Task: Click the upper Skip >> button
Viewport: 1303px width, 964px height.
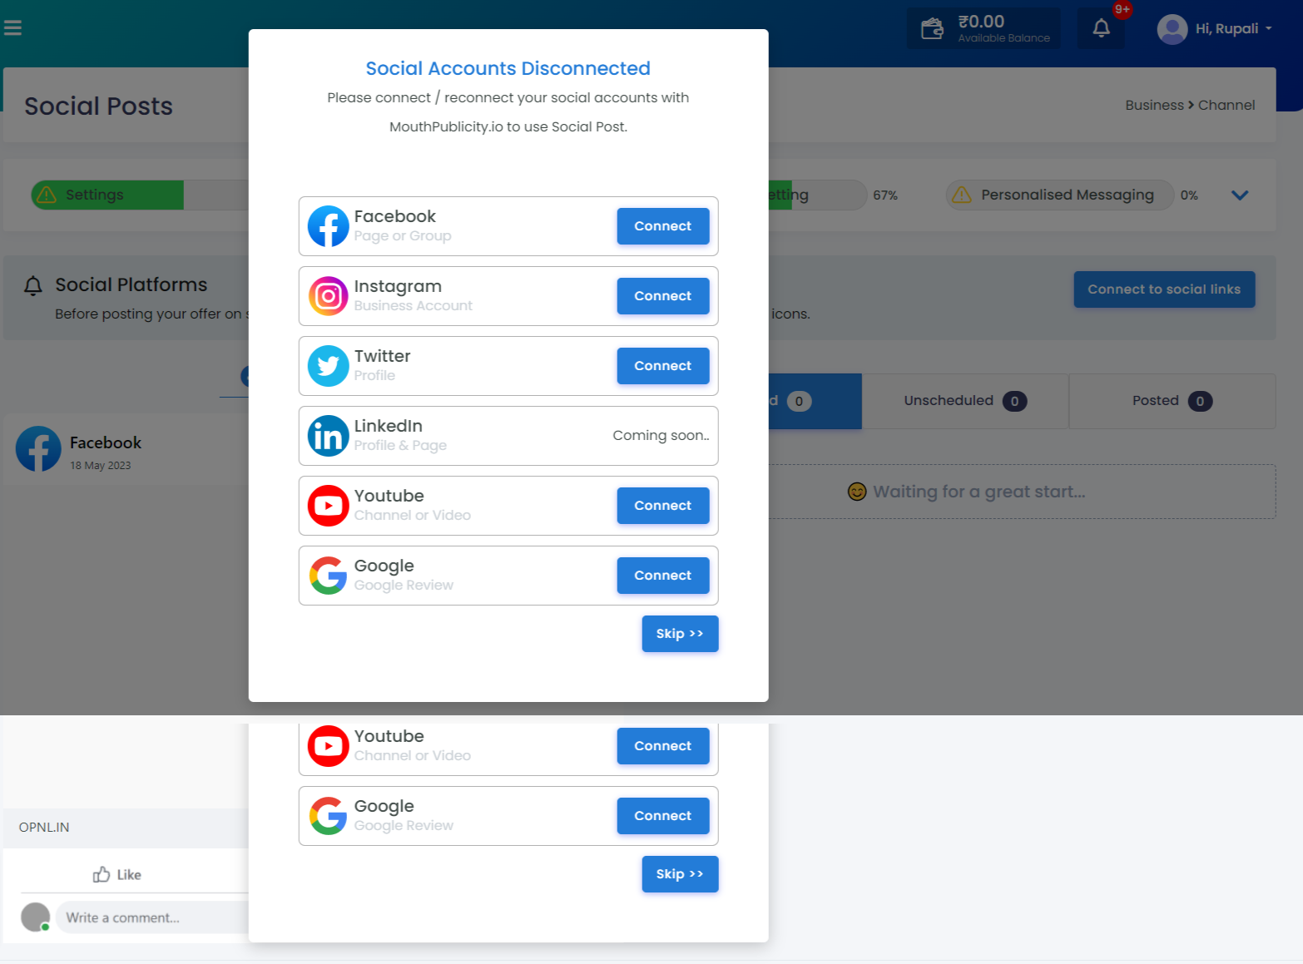Action: [680, 634]
